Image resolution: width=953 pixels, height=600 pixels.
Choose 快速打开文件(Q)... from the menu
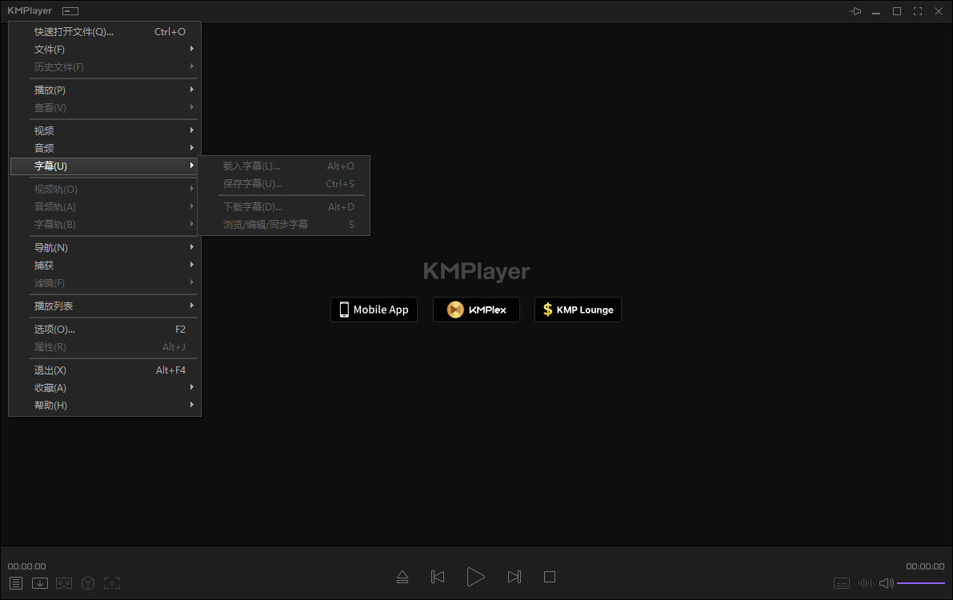105,32
